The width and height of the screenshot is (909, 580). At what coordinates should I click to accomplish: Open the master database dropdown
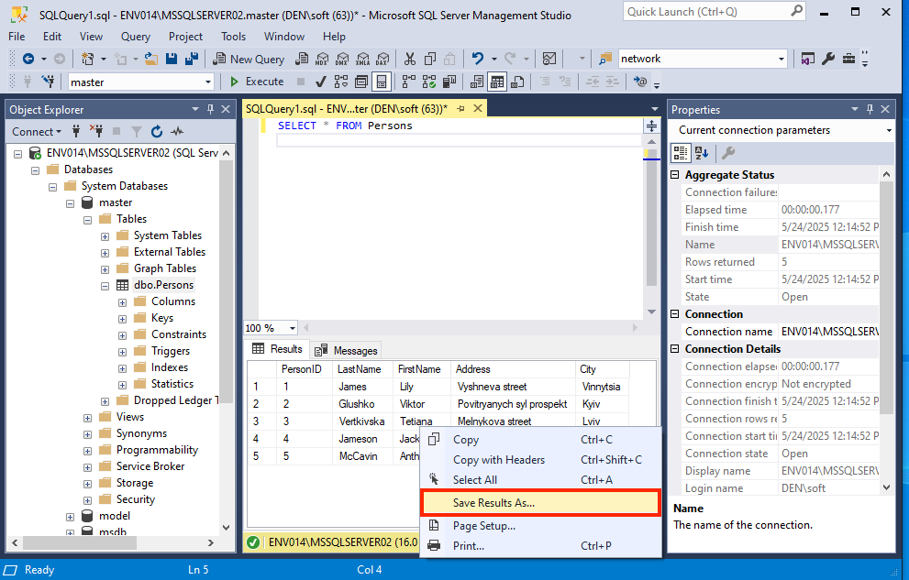(208, 82)
